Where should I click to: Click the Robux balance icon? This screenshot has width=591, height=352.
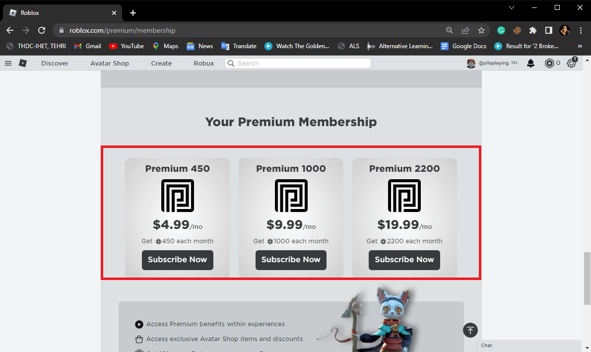[x=549, y=63]
